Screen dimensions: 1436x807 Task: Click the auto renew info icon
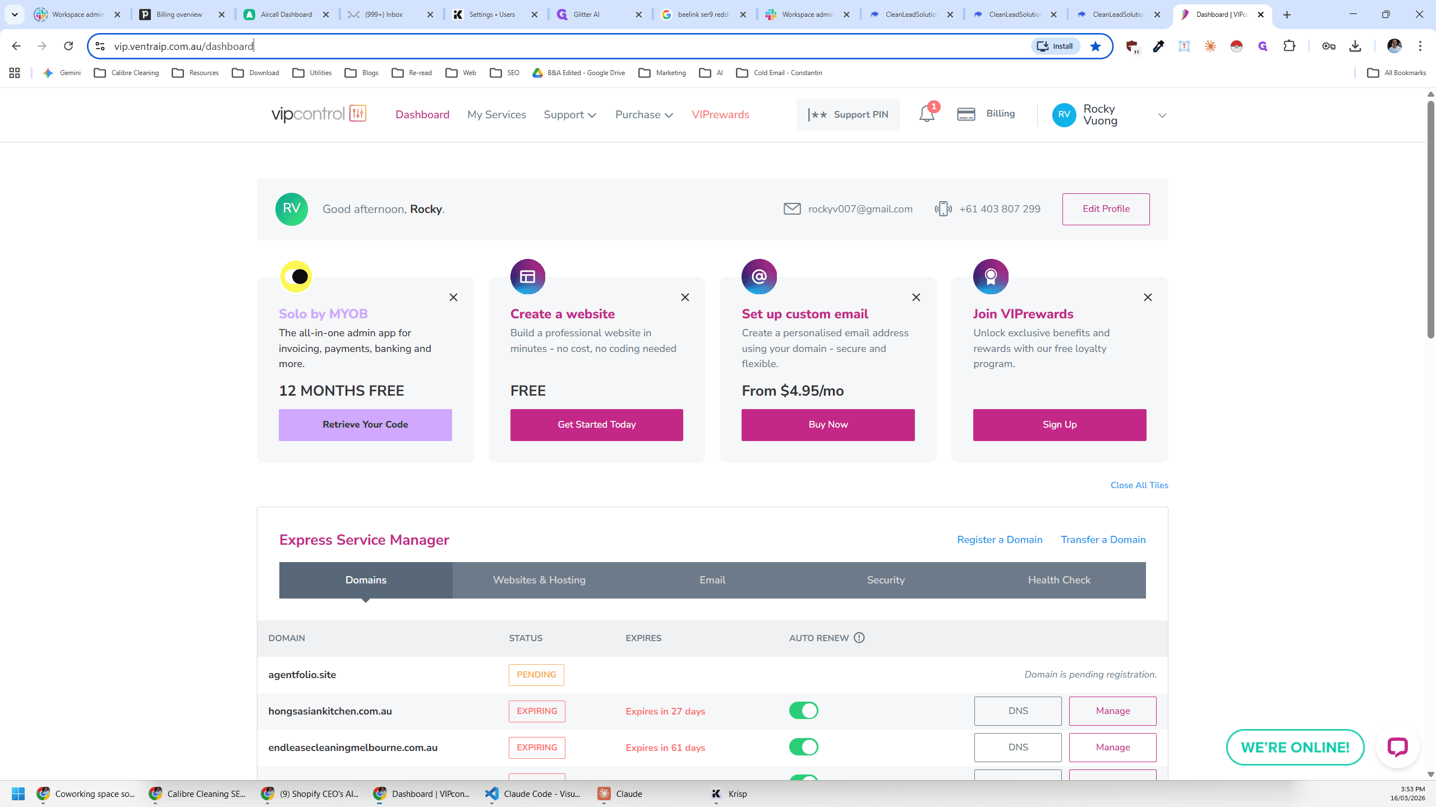[859, 638]
